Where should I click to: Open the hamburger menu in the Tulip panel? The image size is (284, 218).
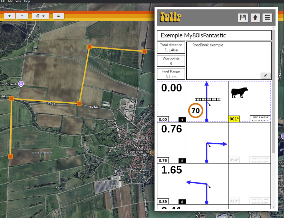pos(267,18)
